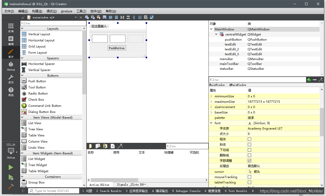Collapse the Buttons category
The image size is (326, 196).
pos(22,75)
